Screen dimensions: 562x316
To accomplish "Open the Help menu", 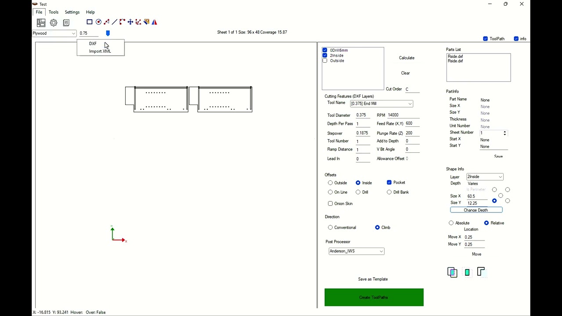I will pyautogui.click(x=90, y=12).
